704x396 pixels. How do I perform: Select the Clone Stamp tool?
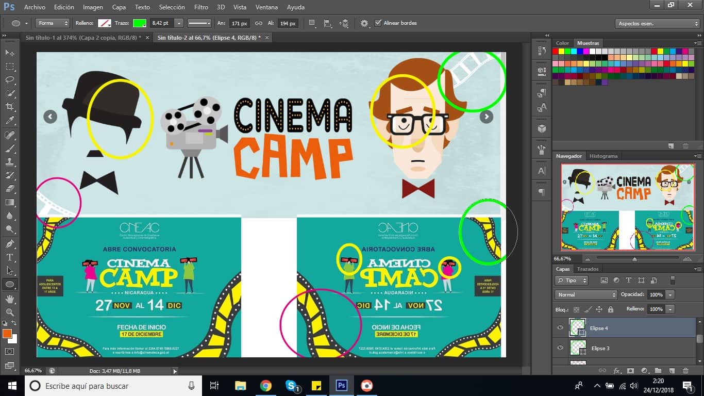click(10, 162)
